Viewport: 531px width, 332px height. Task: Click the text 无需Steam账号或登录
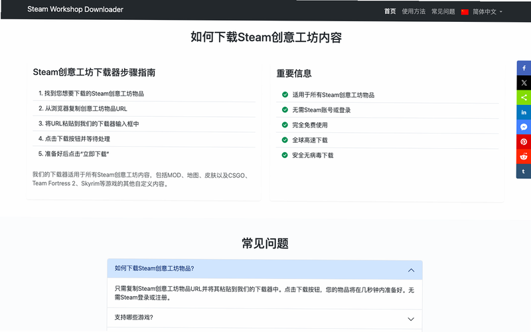(321, 110)
